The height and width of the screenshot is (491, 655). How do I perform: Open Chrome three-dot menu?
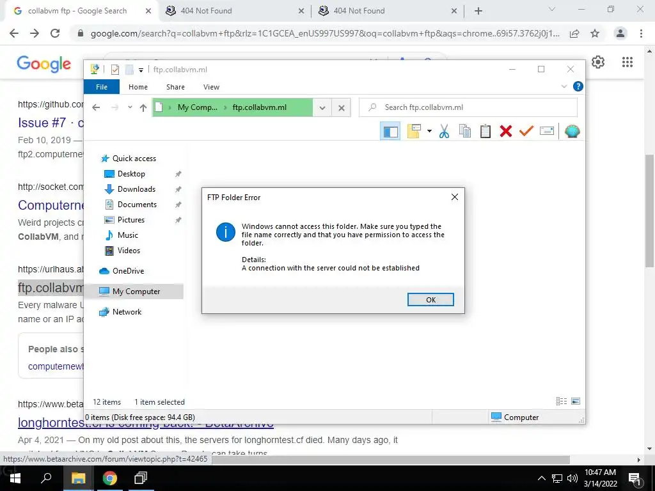tap(641, 33)
